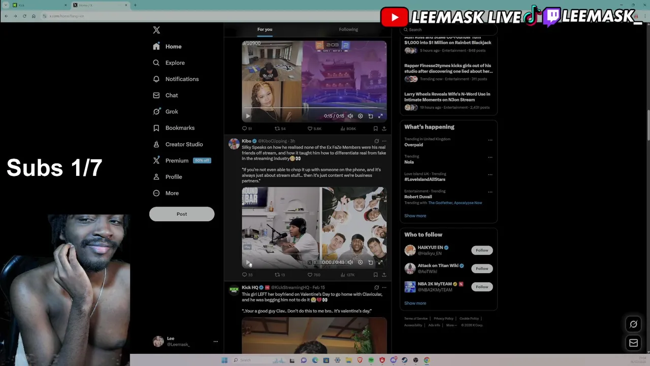650x366 pixels.
Task: Open Kick HQ profile avatar
Action: point(234,290)
